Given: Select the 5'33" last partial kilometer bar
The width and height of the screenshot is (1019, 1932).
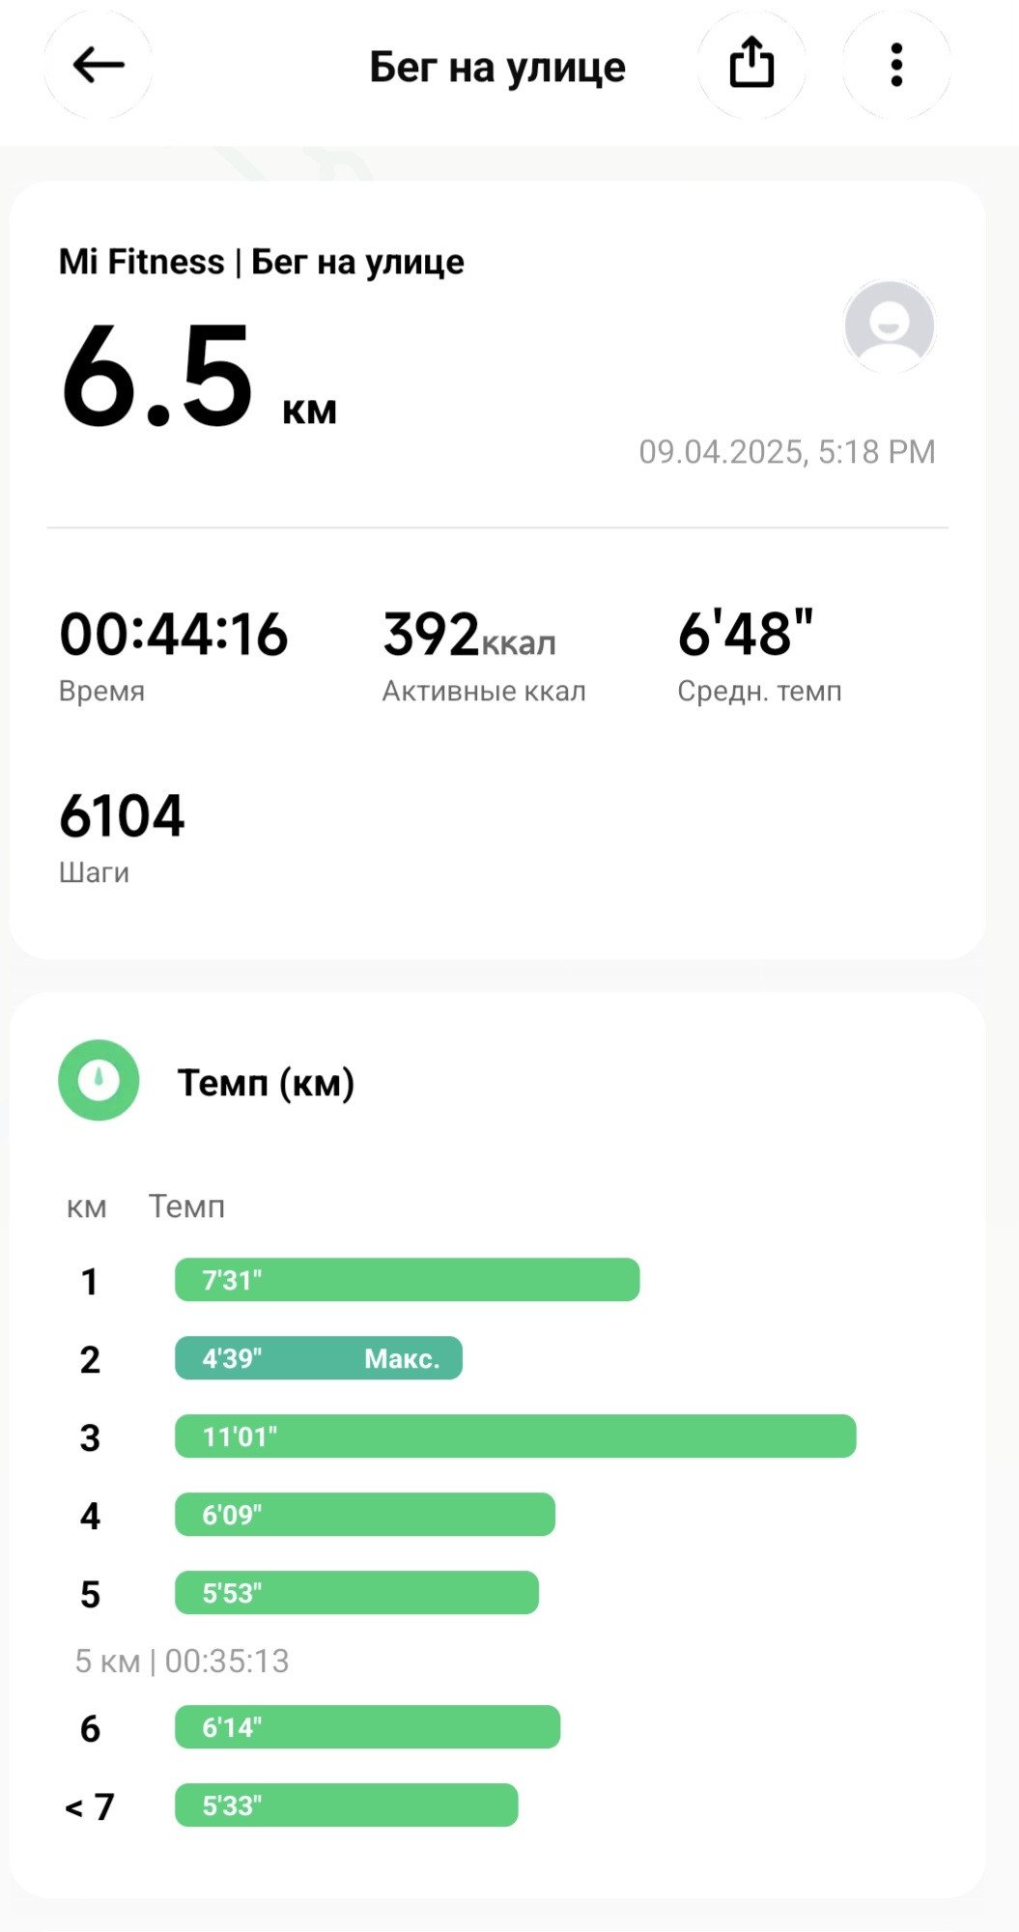Looking at the screenshot, I should 346,1805.
